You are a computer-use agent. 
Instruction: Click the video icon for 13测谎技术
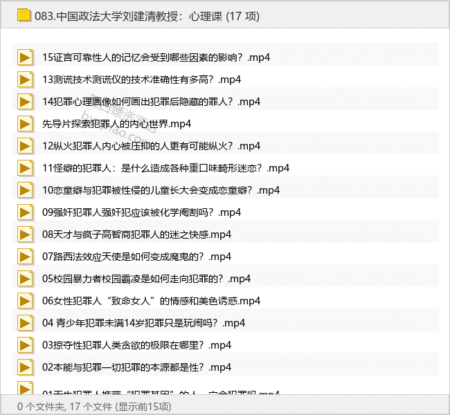[x=25, y=80]
